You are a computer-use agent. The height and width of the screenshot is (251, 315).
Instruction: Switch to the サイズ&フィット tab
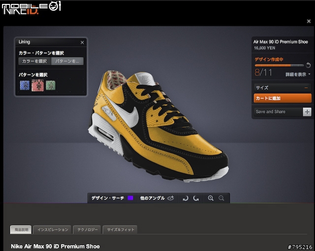click(x=120, y=230)
